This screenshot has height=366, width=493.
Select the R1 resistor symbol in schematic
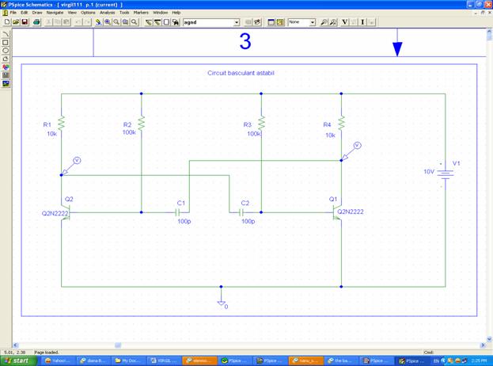coord(62,122)
